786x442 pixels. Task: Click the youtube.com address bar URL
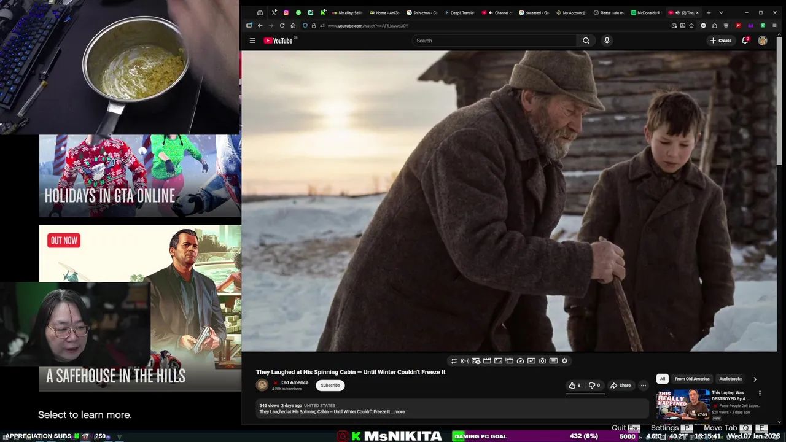(368, 26)
